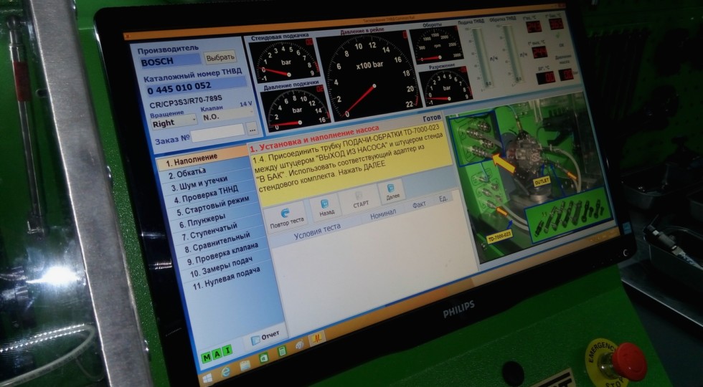Click the catalog number 0 445 010 052 field
Screen dimensions: 703x387
(x=197, y=87)
